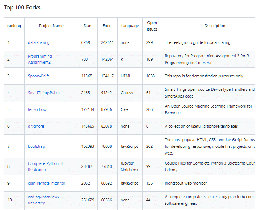Click the Language column header
The image size is (269, 210).
coord(130,26)
